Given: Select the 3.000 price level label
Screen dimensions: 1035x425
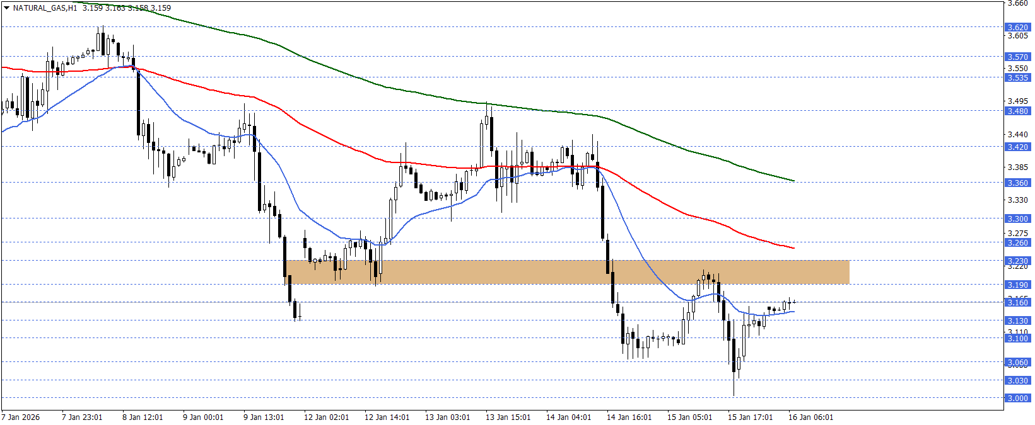Looking at the screenshot, I should 1017,398.
